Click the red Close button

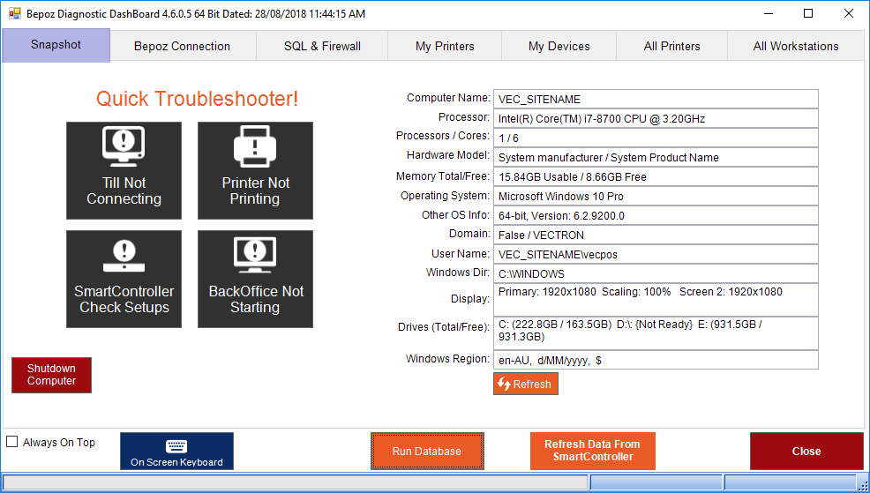(x=806, y=451)
